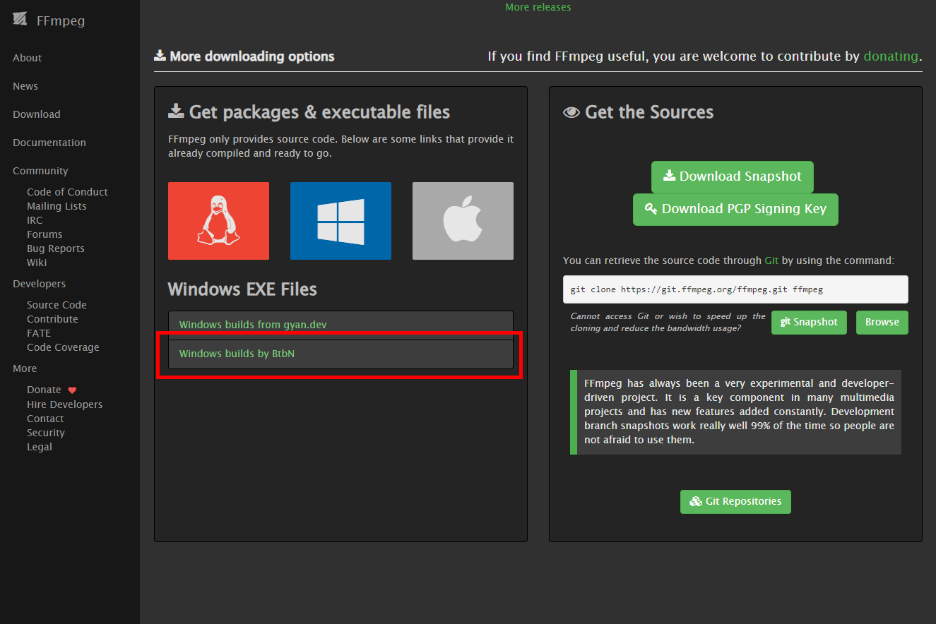Open Bug Reports link
Screen dimensions: 936x624
click(56, 248)
